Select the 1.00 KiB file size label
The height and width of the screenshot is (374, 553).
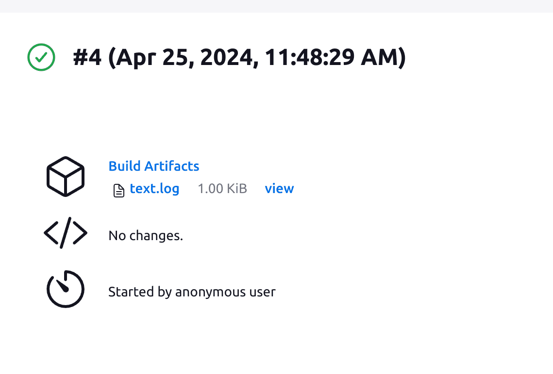[222, 189]
